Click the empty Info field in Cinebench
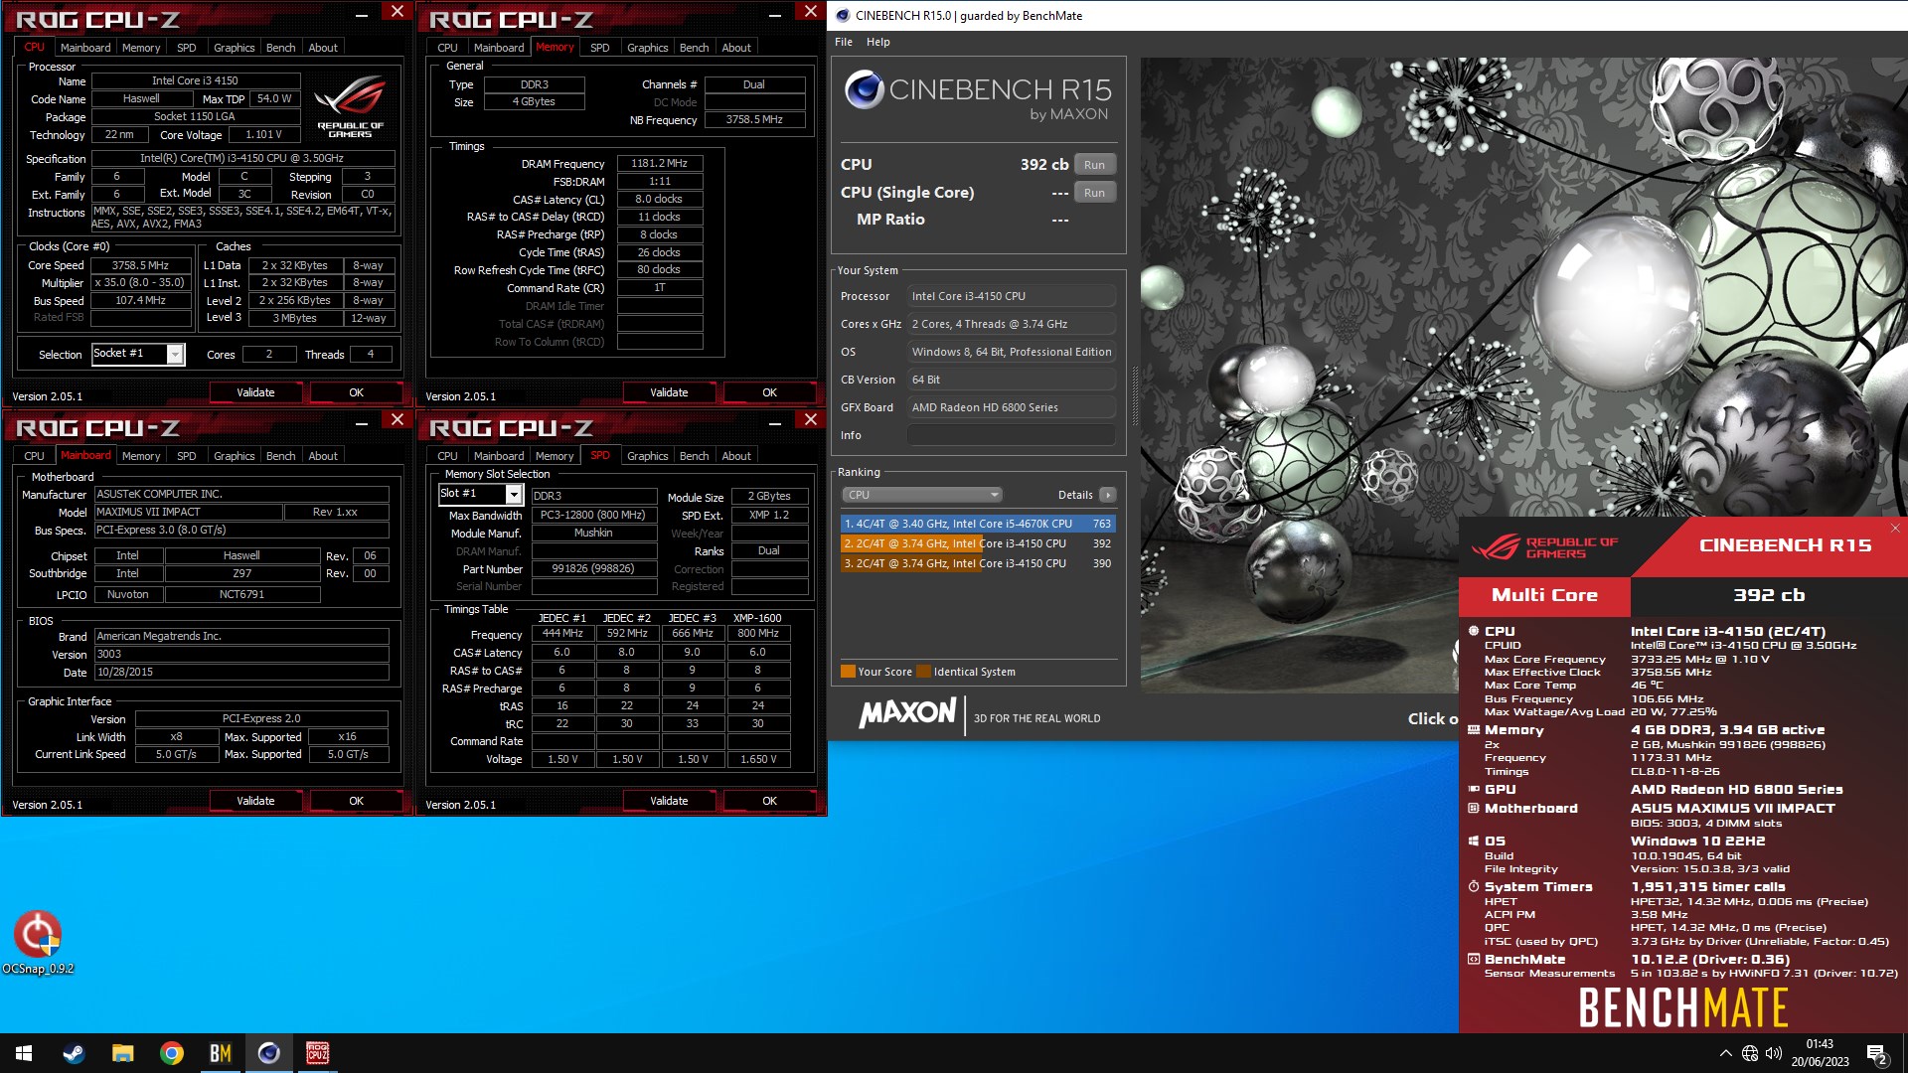The height and width of the screenshot is (1073, 1908). [1011, 435]
